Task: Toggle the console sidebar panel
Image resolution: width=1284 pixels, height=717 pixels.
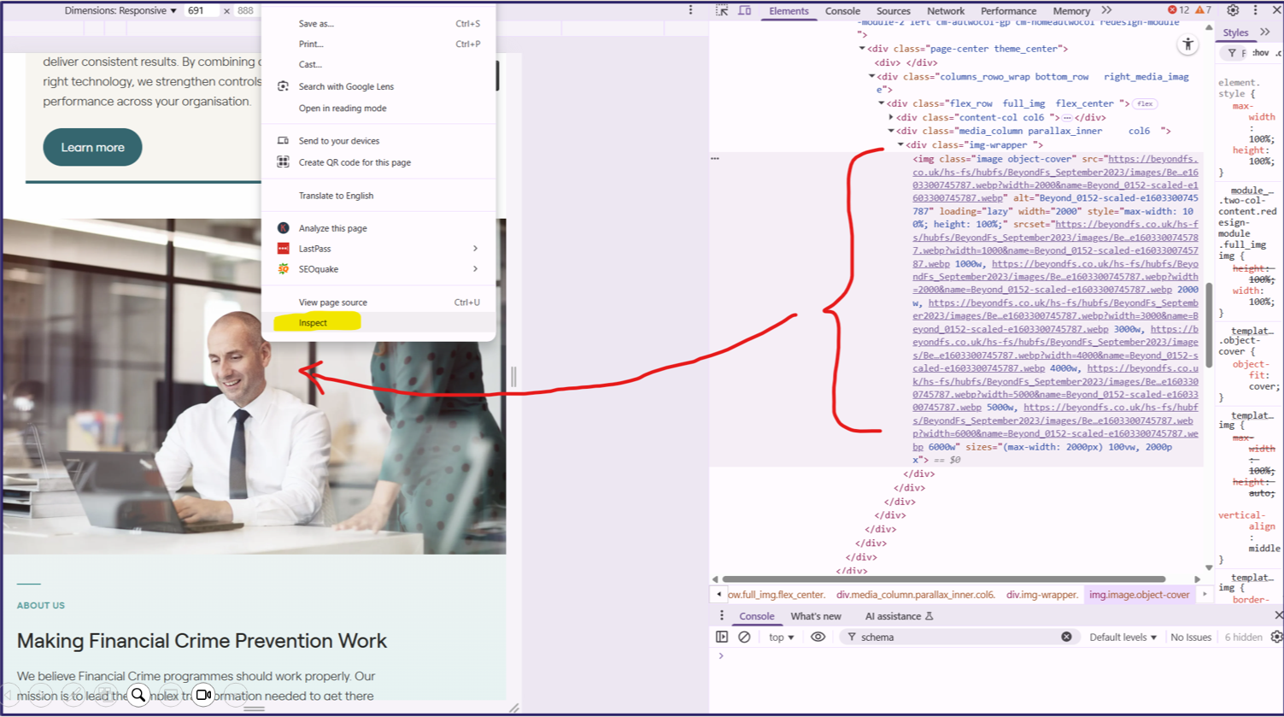Action: tap(722, 637)
